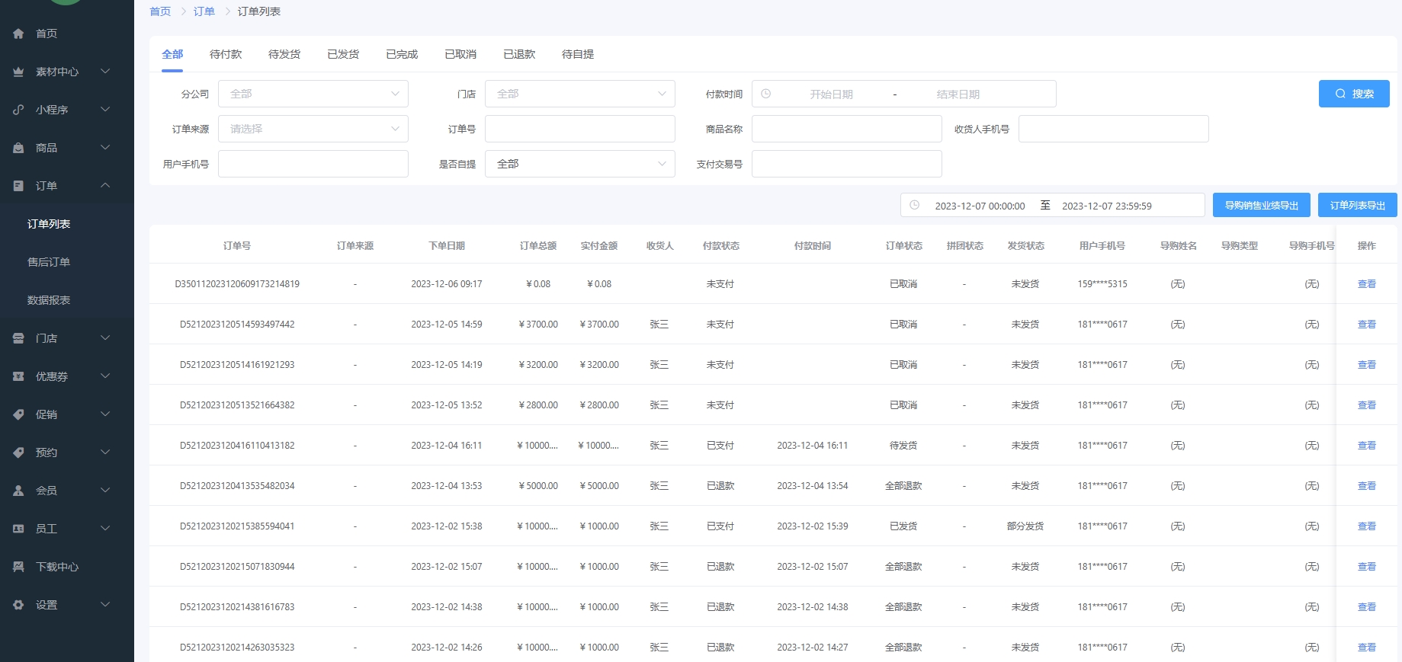Switch to the 已发货 tab
Screen dimensions: 1402x662
[343, 54]
